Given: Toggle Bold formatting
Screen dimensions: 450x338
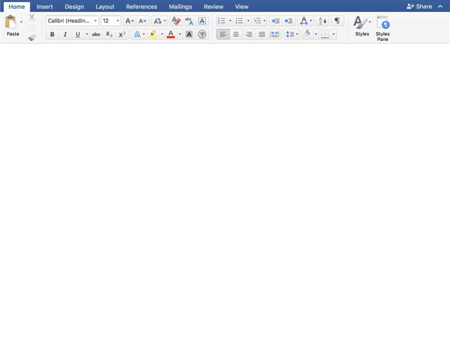Looking at the screenshot, I should coord(52,34).
